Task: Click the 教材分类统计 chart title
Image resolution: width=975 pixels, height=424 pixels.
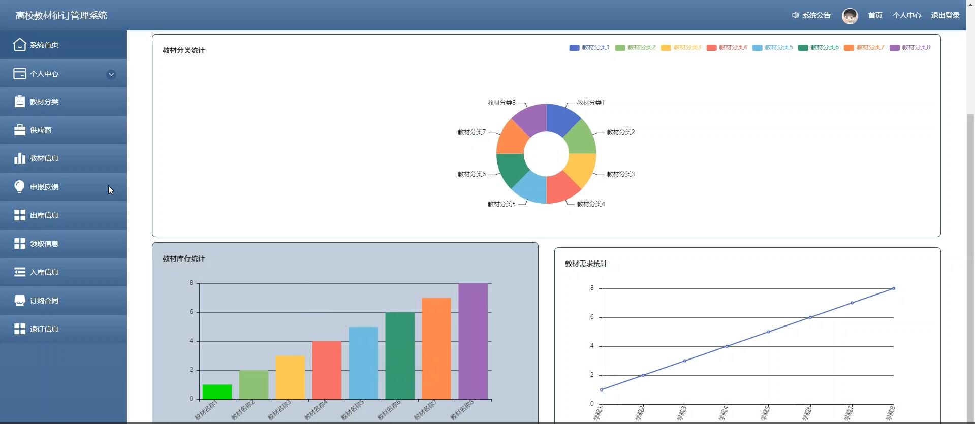Action: (184, 50)
